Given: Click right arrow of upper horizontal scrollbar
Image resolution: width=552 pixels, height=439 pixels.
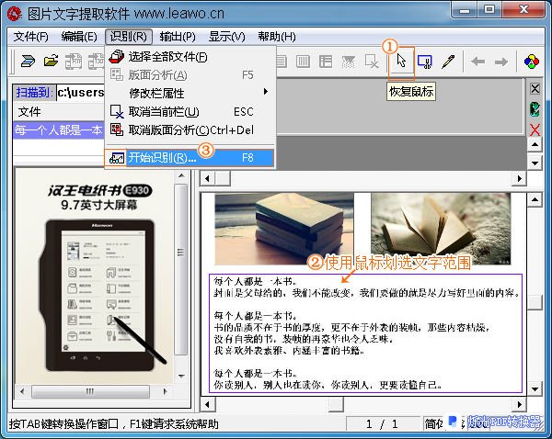Looking at the screenshot, I should click(x=519, y=178).
